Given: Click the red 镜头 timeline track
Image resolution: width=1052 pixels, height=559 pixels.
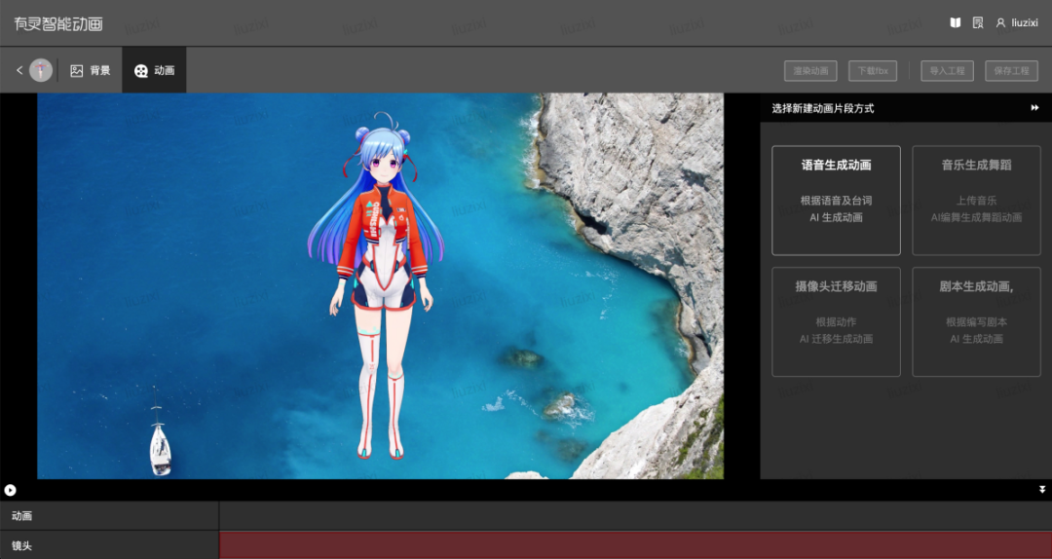Looking at the screenshot, I should pyautogui.click(x=633, y=545).
